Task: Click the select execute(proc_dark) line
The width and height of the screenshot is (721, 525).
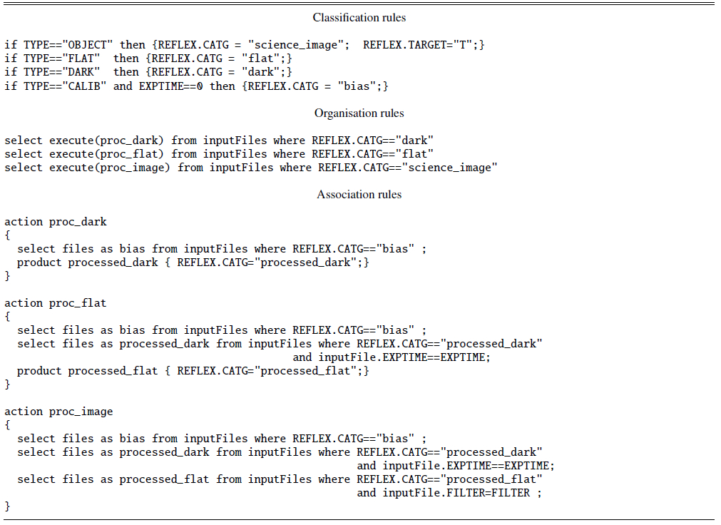Action: pyautogui.click(x=219, y=141)
